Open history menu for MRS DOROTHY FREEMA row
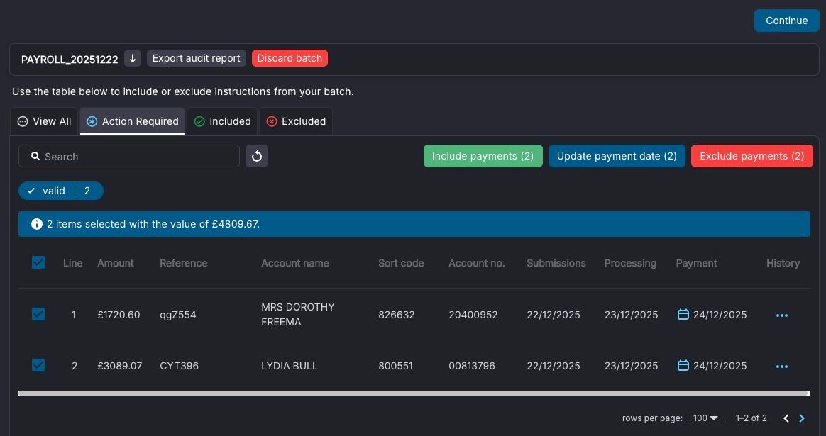The height and width of the screenshot is (436, 826). (782, 315)
